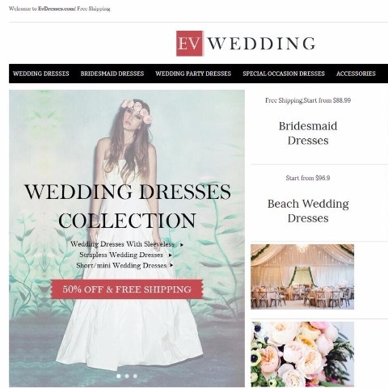Open the Beach Wedding Dresses promo link
The width and height of the screenshot is (388, 388).
[308, 211]
